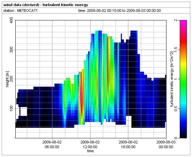
Task: Click the colorbar tick label '0.5'
Action: (x=176, y=108)
